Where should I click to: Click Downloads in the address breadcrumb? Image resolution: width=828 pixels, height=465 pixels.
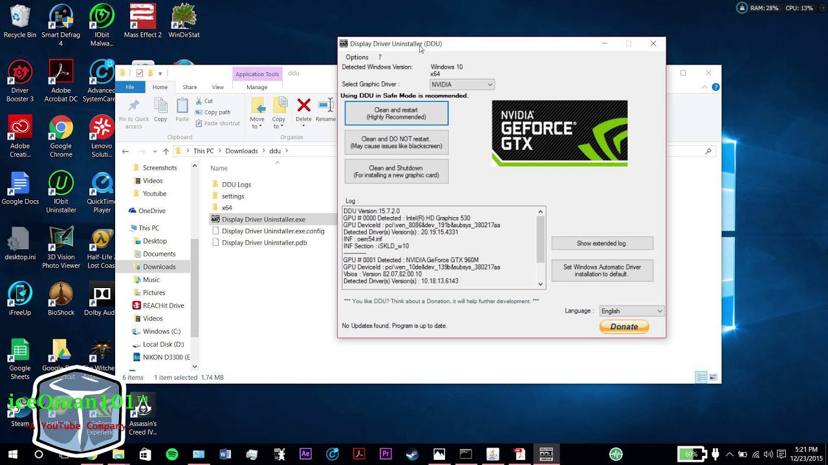[241, 151]
